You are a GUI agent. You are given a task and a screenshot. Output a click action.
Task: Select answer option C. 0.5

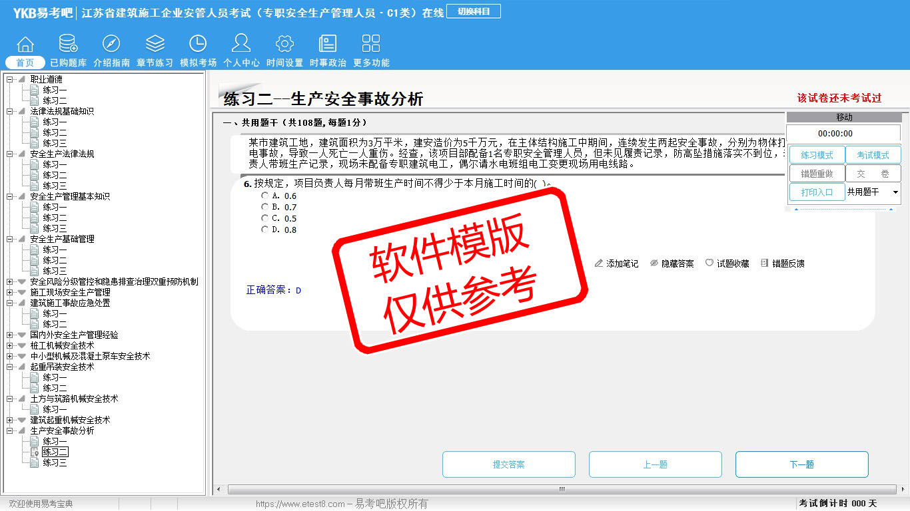click(265, 218)
